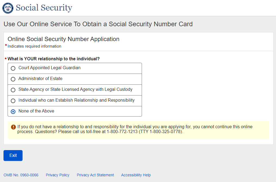
Task: Choose the Administrator of Estate radio button
Action: [x=13, y=79]
